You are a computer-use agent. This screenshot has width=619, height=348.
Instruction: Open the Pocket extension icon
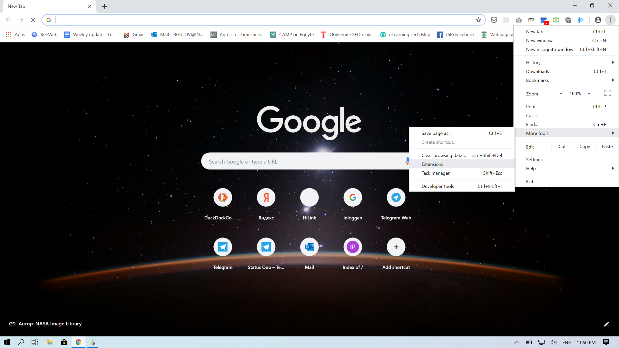pyautogui.click(x=494, y=20)
